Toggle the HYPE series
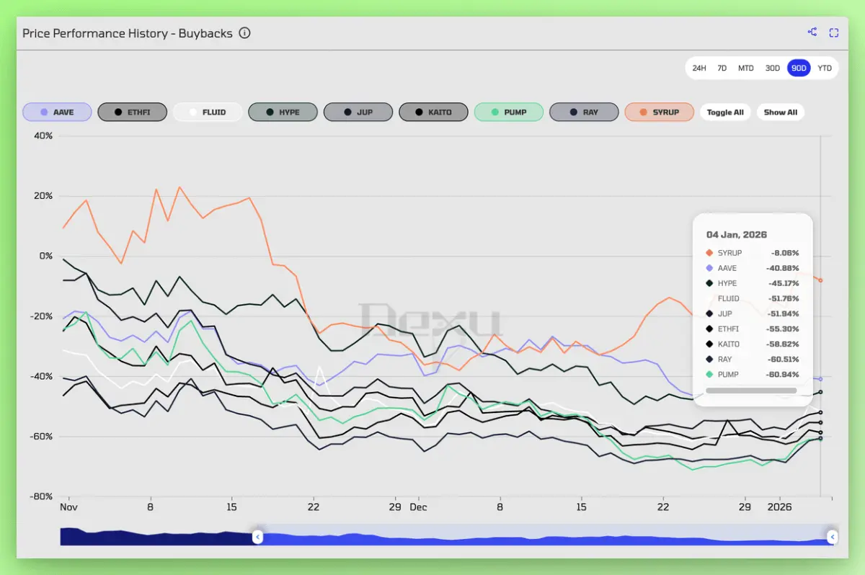Viewport: 865px width, 575px height. (x=283, y=112)
